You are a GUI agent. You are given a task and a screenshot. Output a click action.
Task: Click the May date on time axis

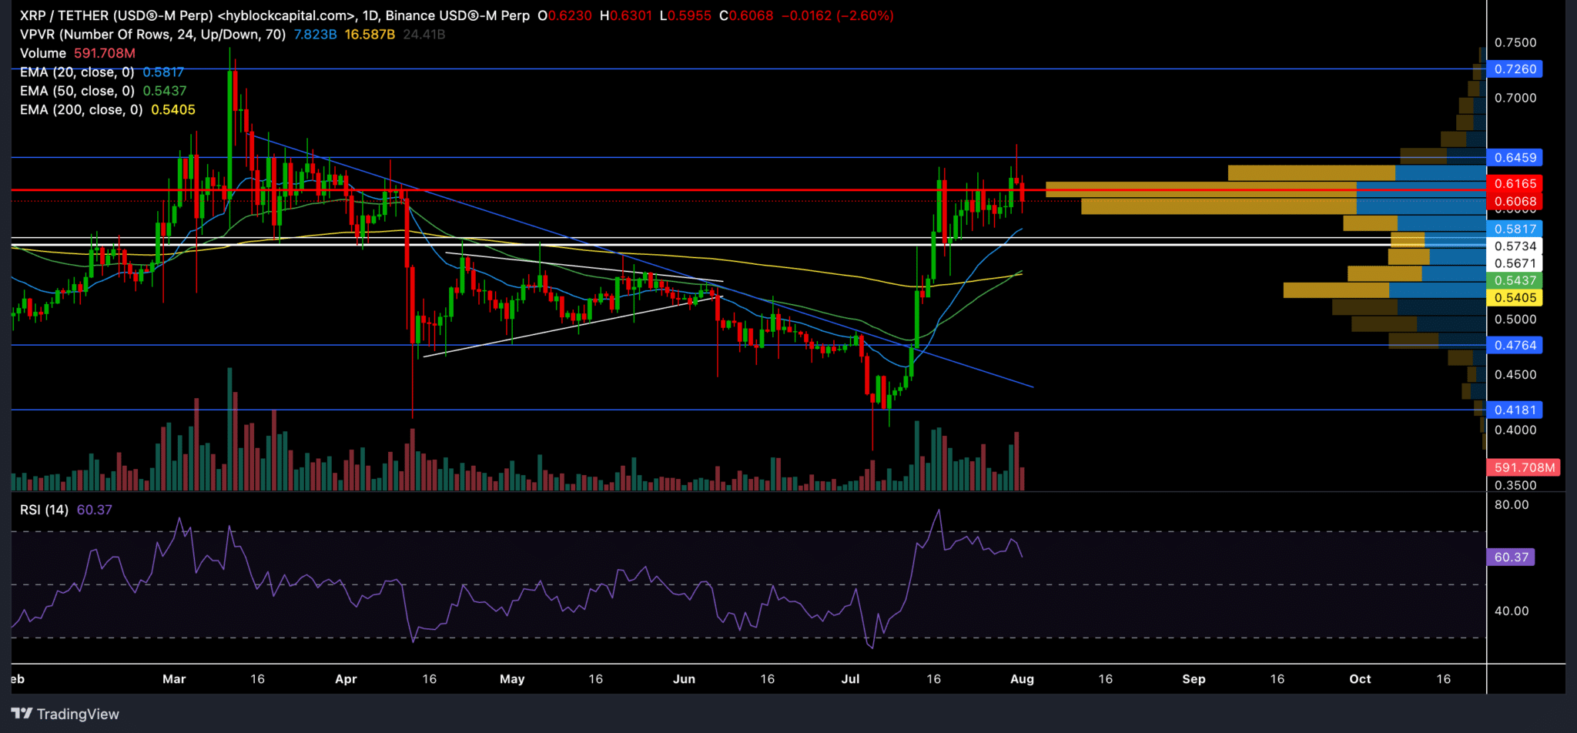[512, 679]
